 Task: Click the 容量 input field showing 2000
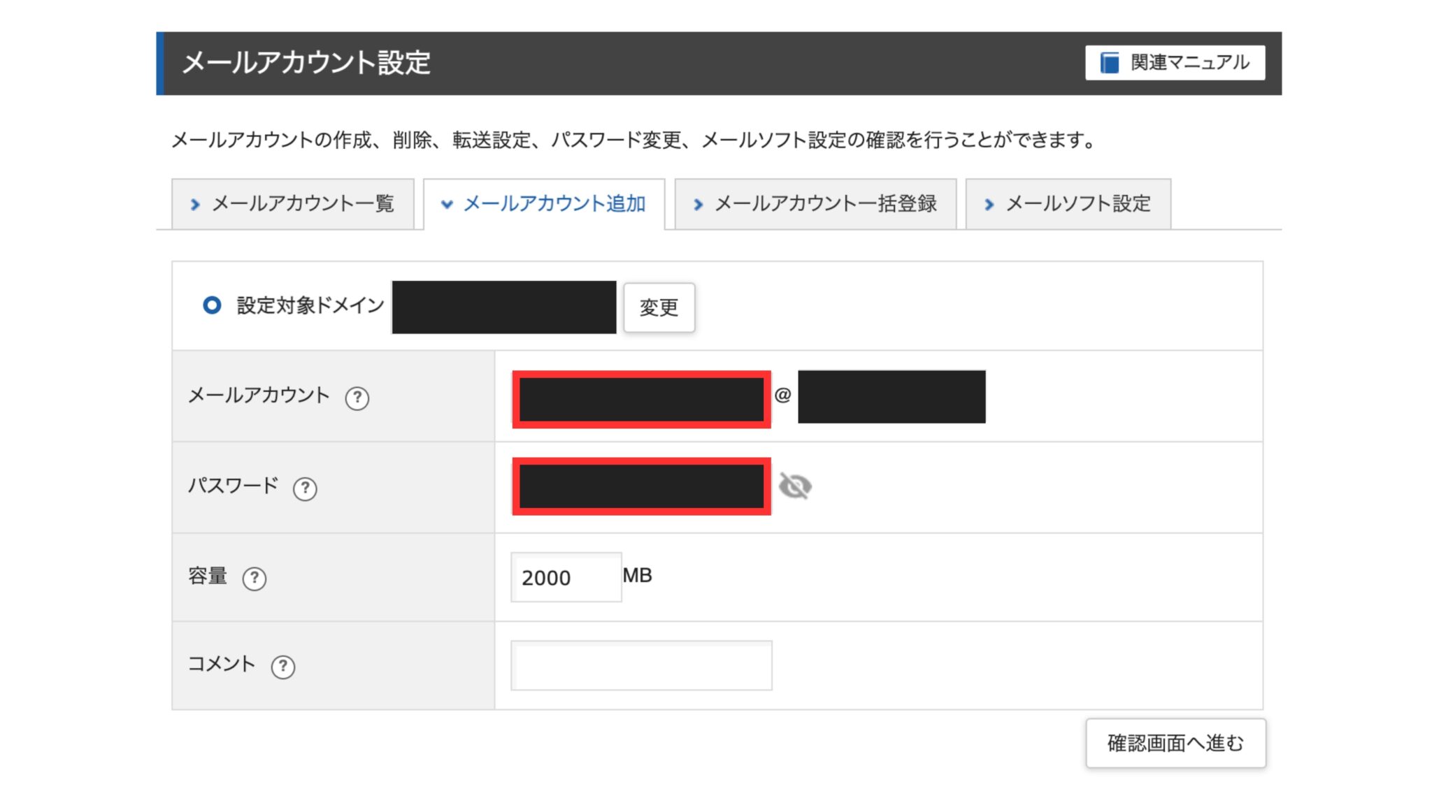(565, 577)
